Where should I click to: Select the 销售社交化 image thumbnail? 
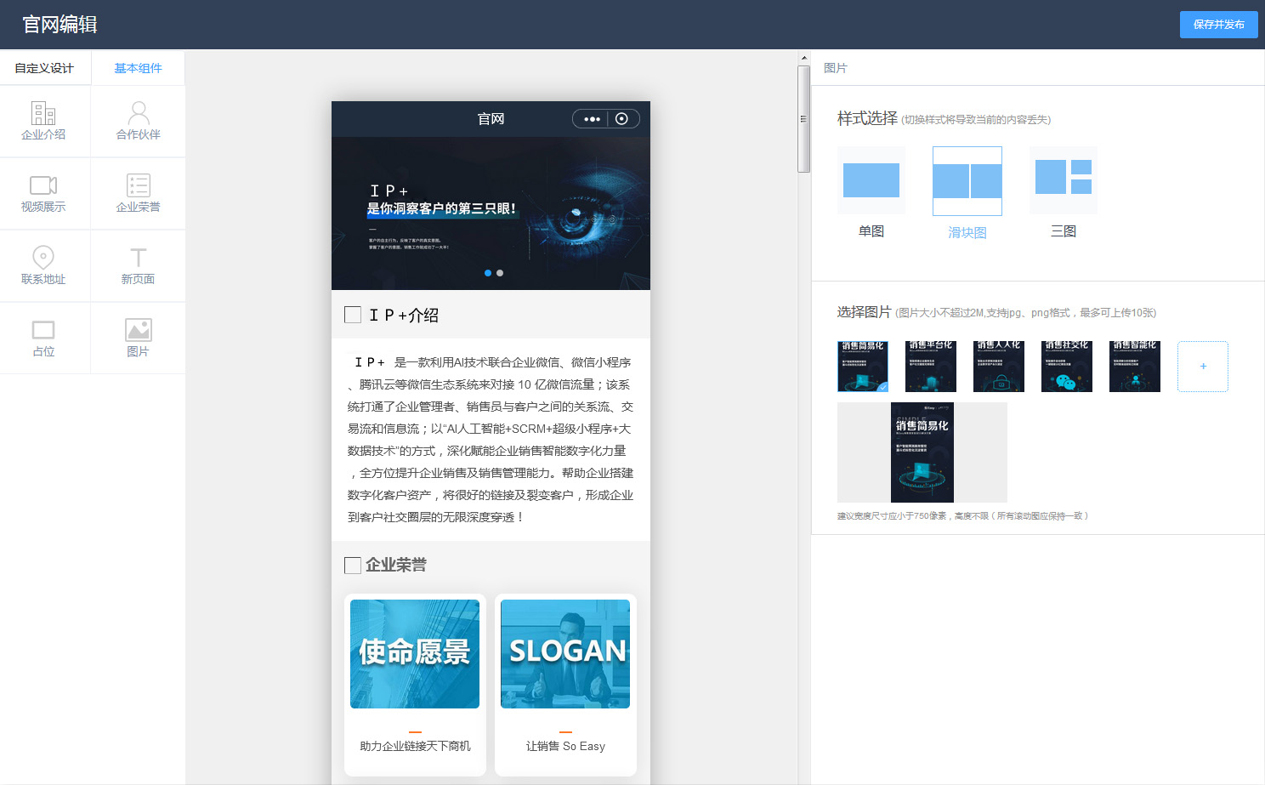click(1067, 367)
